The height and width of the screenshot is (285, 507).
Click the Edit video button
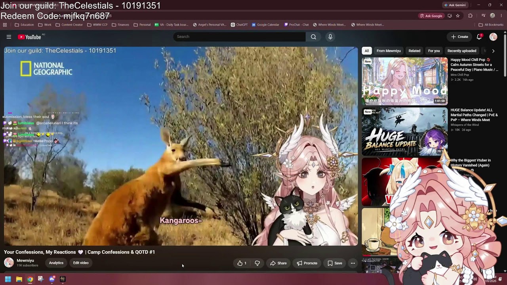point(81,263)
